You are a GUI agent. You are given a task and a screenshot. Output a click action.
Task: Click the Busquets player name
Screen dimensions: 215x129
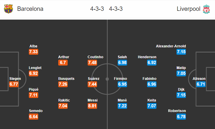(66, 79)
